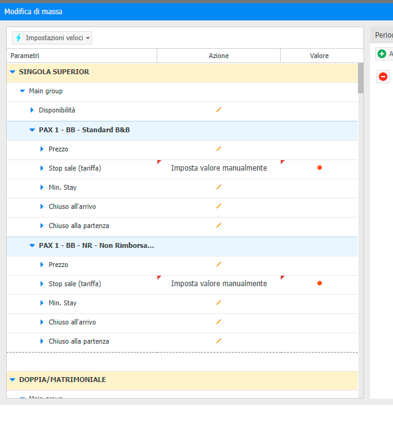
Task: Open Impostazioni veloci dropdown
Action: point(52,38)
